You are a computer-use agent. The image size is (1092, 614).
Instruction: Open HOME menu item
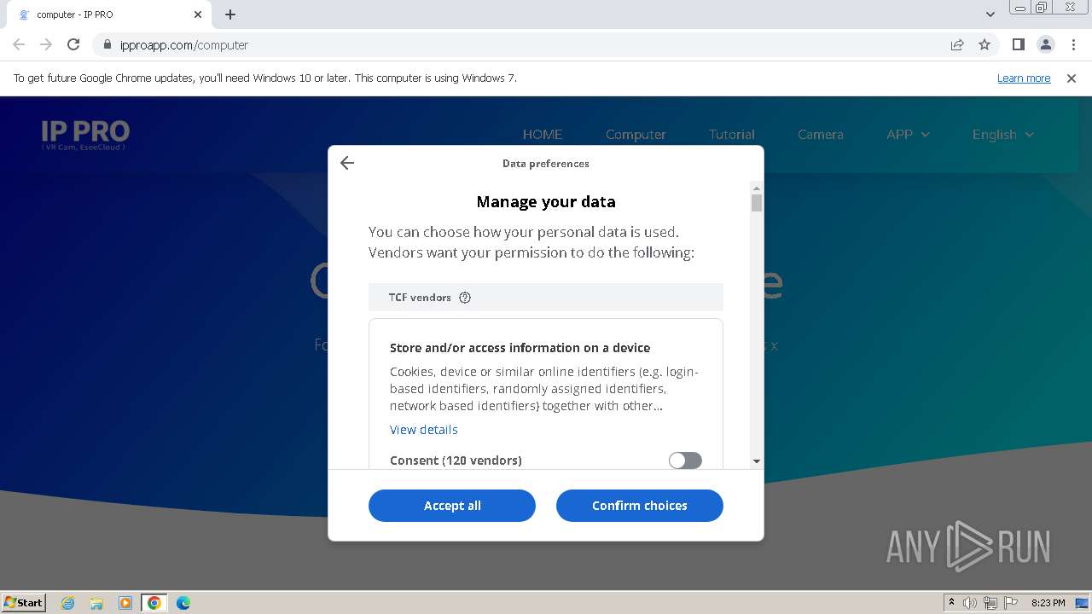pyautogui.click(x=543, y=135)
